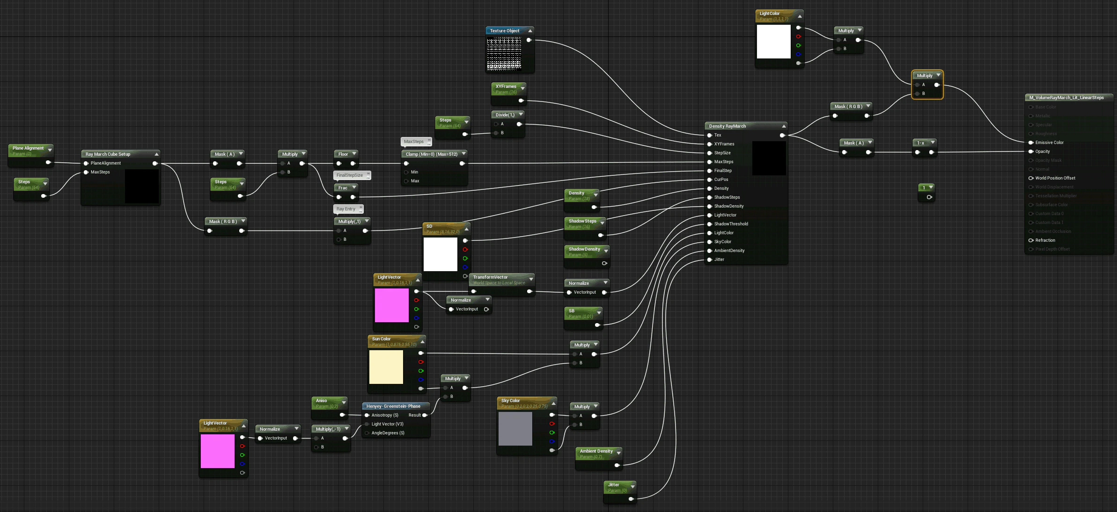Screen dimensions: 1117x512
Task: Expand the Plane Alignment param node
Action: coord(50,150)
